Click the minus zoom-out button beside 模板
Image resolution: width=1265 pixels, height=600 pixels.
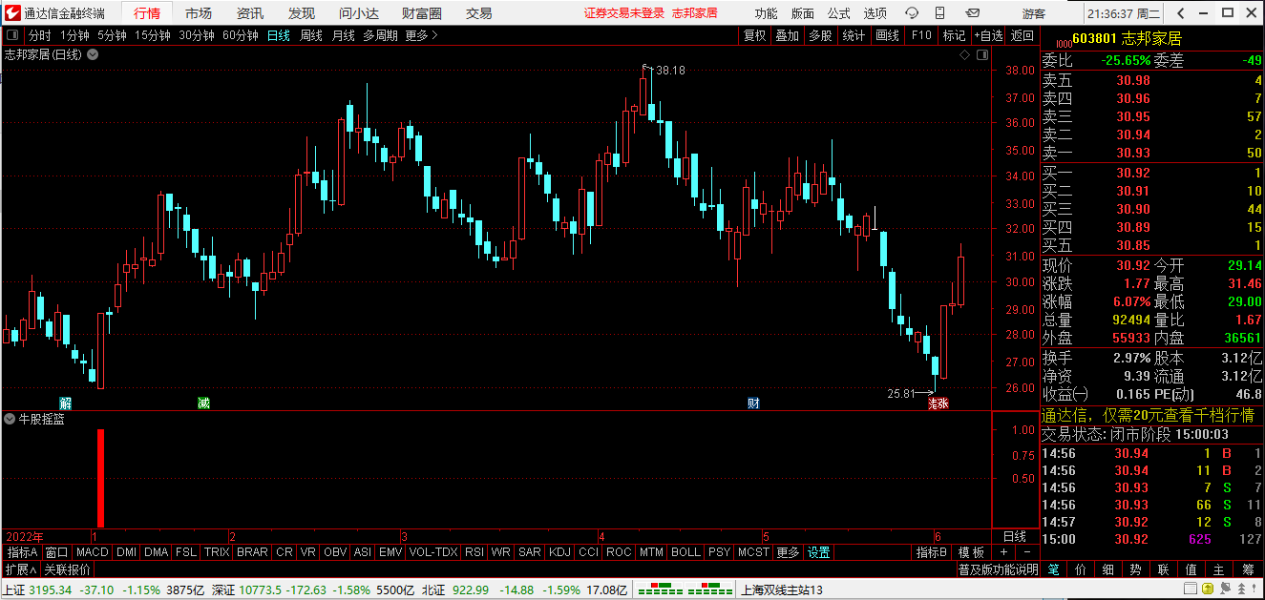(x=1026, y=552)
